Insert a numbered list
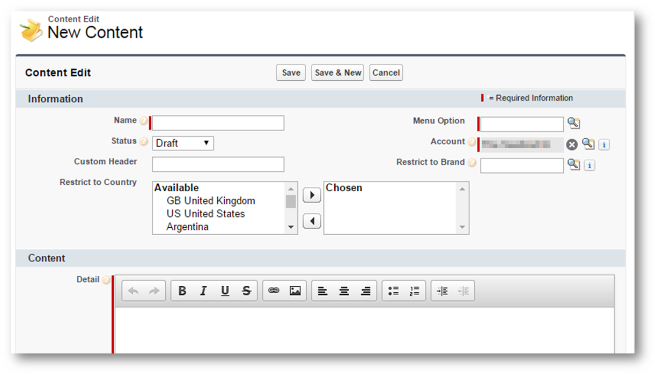The width and height of the screenshot is (655, 376). tap(414, 291)
